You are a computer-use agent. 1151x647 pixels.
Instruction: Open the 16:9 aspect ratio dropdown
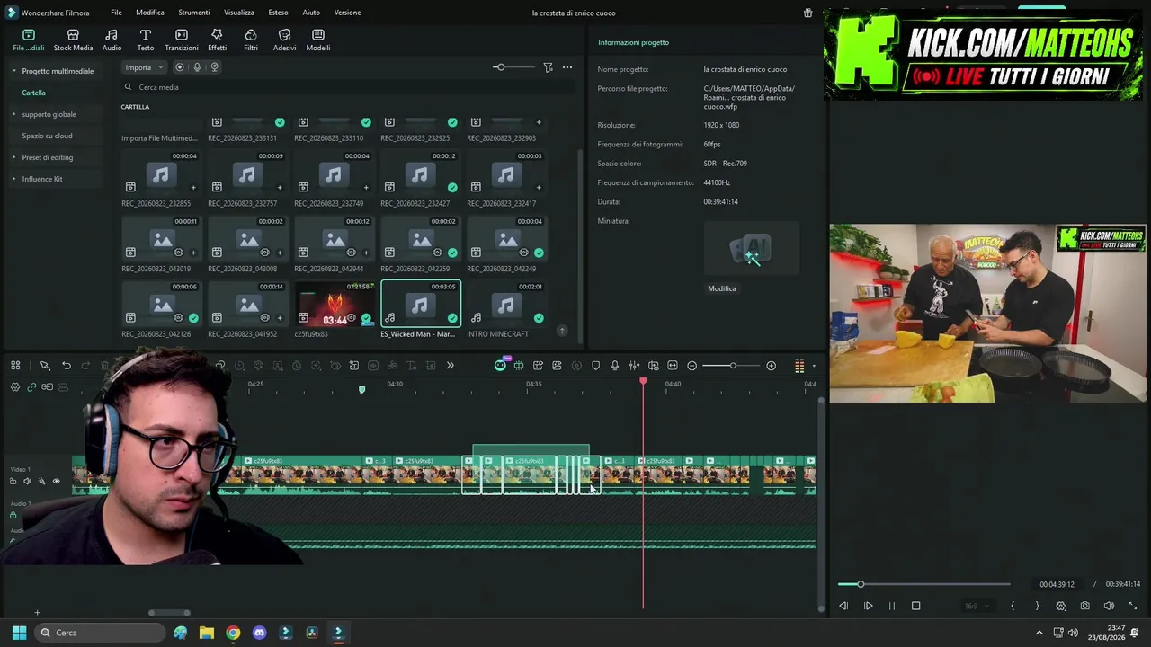tap(976, 606)
